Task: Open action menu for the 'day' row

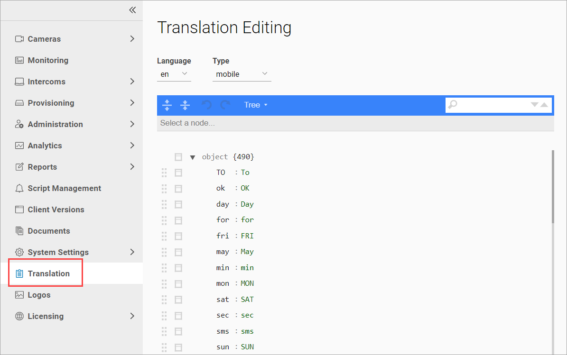Action: [x=178, y=204]
